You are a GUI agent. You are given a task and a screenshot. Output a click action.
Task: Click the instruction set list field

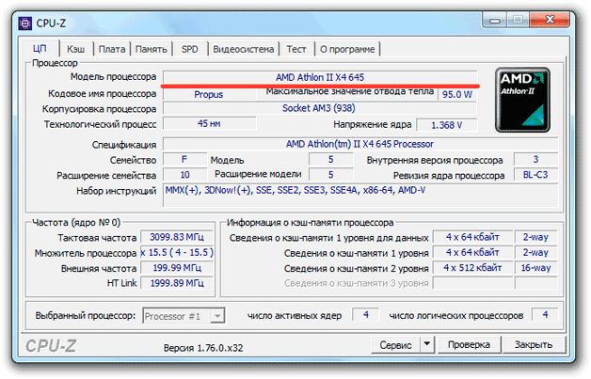click(x=360, y=196)
